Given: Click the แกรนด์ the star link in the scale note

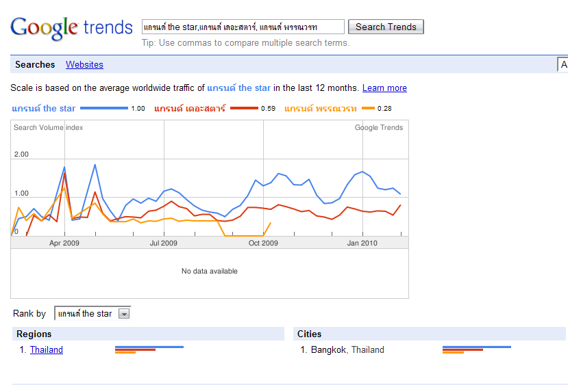Looking at the screenshot, I should point(238,88).
